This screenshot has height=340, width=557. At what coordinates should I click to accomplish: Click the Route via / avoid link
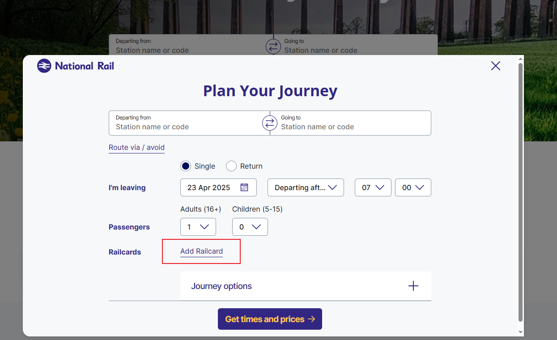(x=136, y=148)
